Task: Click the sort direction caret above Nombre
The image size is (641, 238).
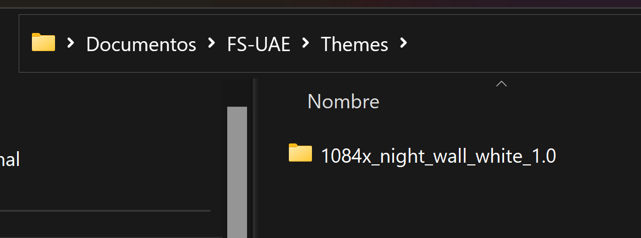Action: coord(501,84)
